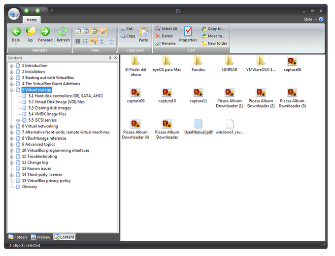
Task: Click the Move to... command
Action: (213, 36)
